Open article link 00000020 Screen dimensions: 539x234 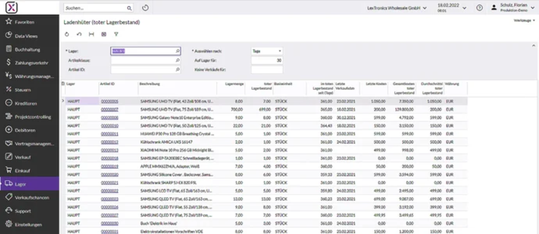(109, 175)
